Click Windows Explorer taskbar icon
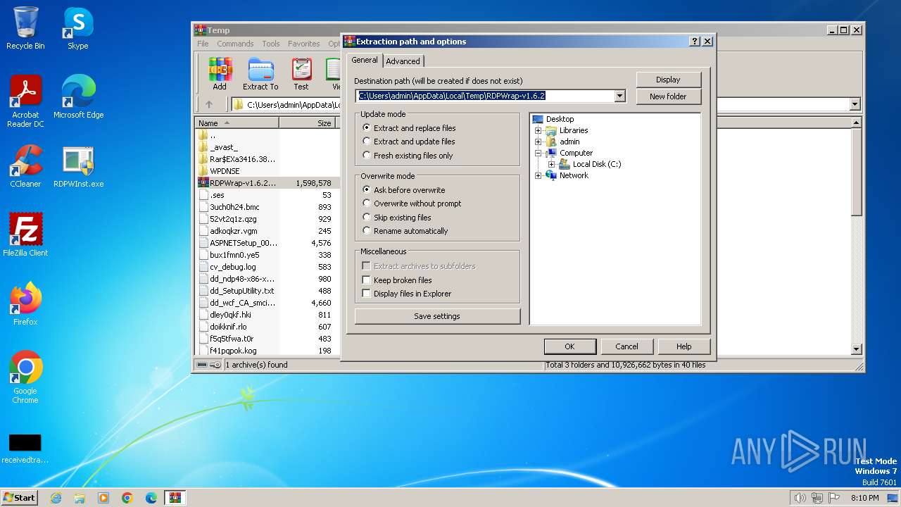This screenshot has width=901, height=507. tap(80, 498)
